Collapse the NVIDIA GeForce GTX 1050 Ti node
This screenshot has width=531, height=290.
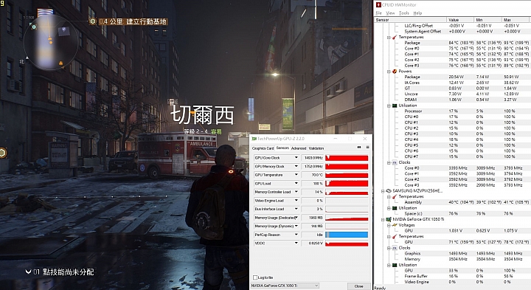point(383,220)
